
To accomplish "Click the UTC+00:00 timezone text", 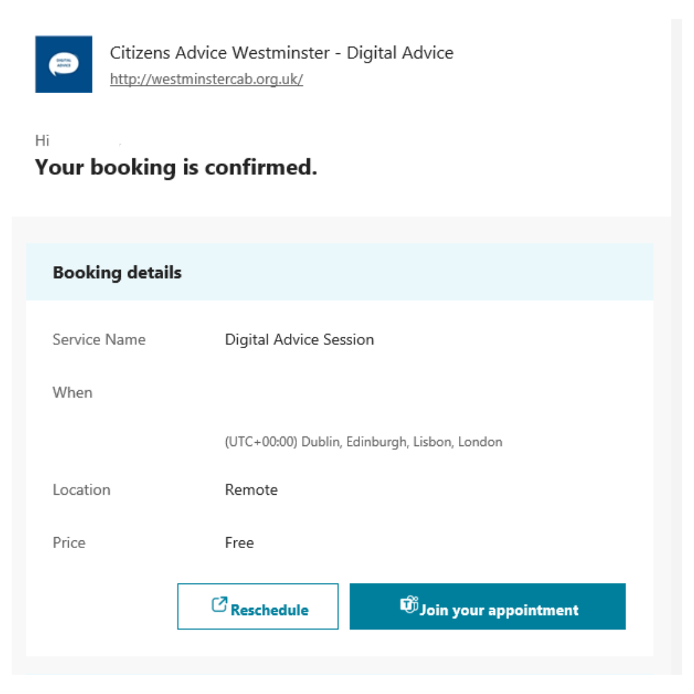I will click(x=363, y=442).
